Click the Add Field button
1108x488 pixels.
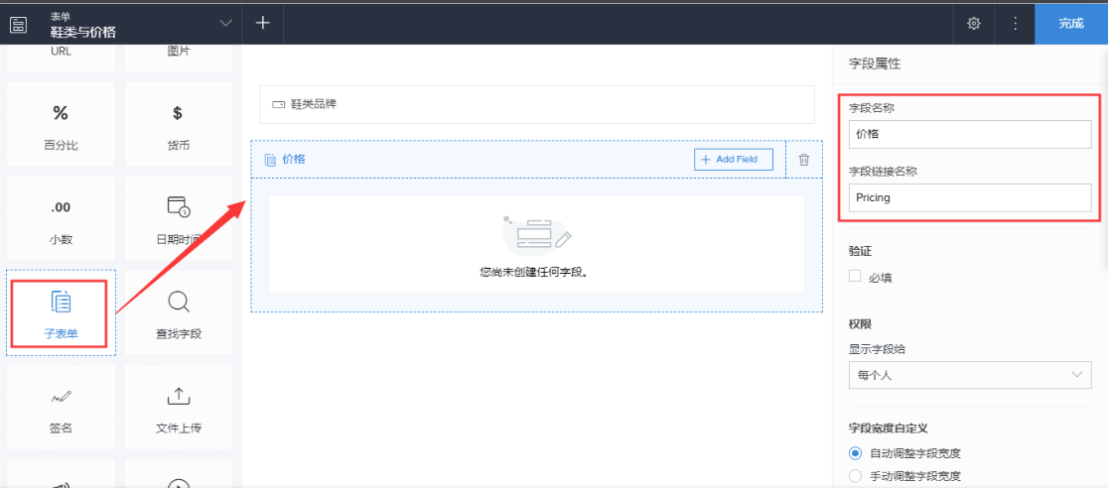point(733,160)
